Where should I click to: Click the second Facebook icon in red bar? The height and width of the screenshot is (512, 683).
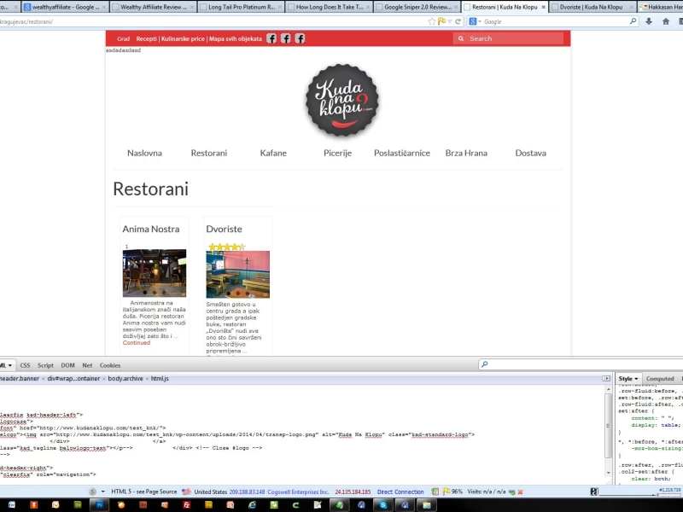pyautogui.click(x=286, y=38)
